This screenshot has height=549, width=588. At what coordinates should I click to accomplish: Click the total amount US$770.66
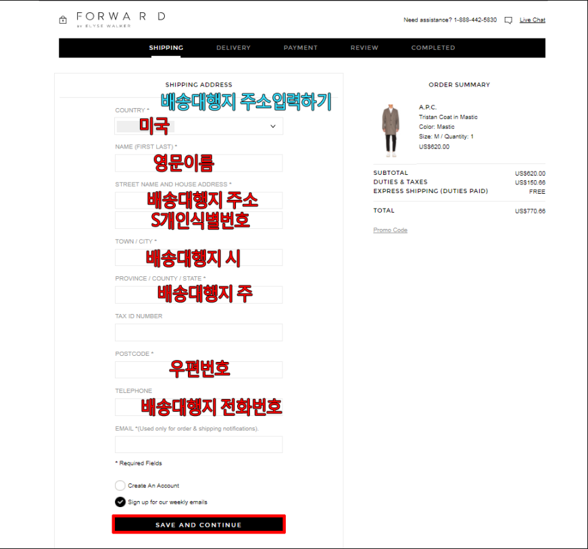point(530,211)
